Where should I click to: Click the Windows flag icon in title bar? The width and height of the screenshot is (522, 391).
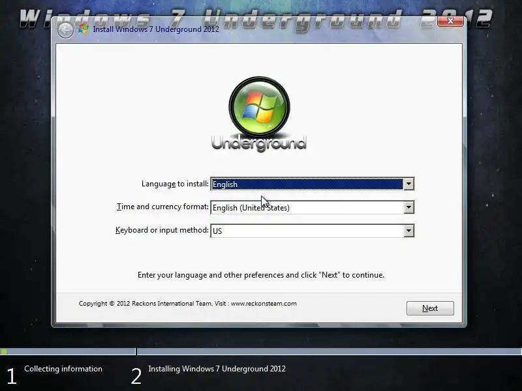pos(83,29)
